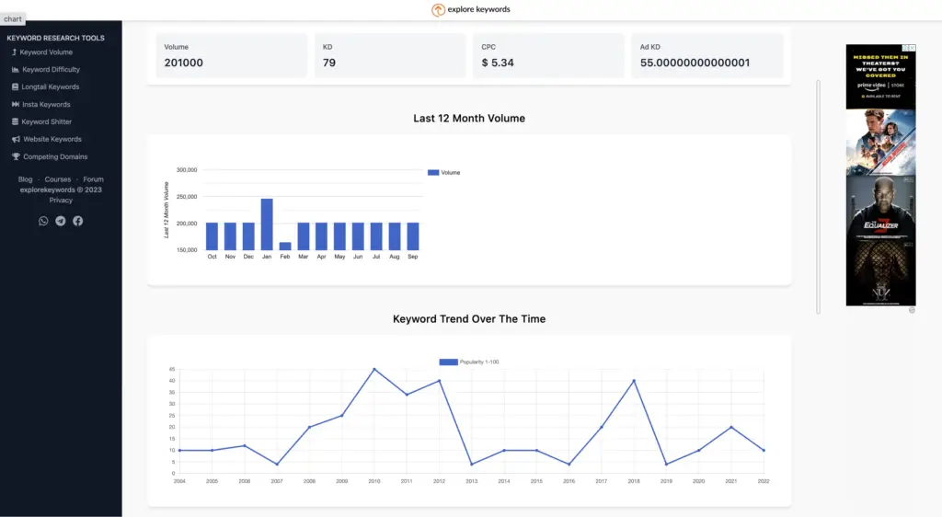Open Longtail Keywords tool
The image size is (942, 517).
(x=51, y=87)
